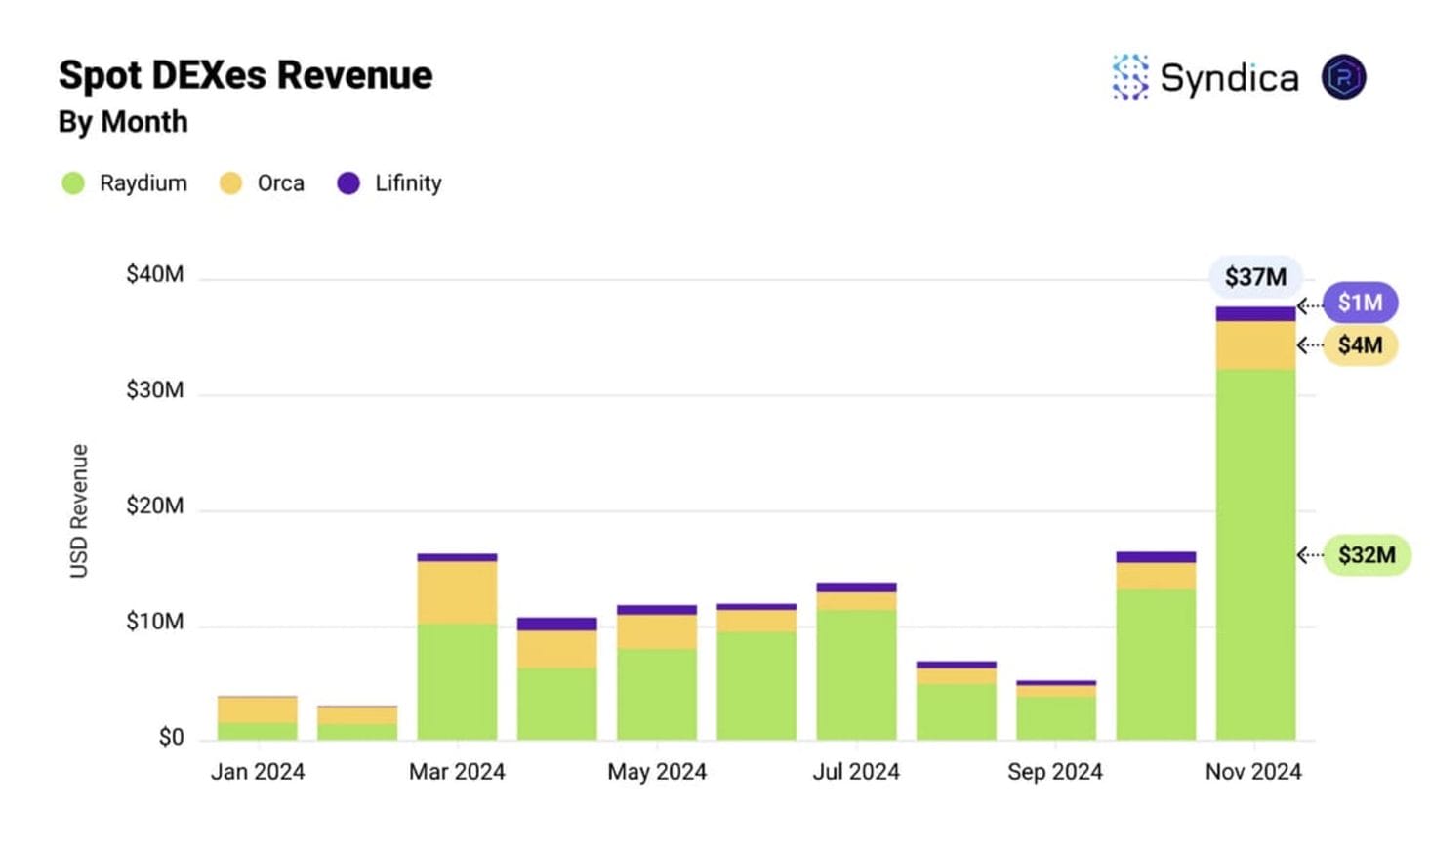Click the Mar 2024 yellow Orca bar segment
This screenshot has height=850, width=1430.
coord(457,592)
